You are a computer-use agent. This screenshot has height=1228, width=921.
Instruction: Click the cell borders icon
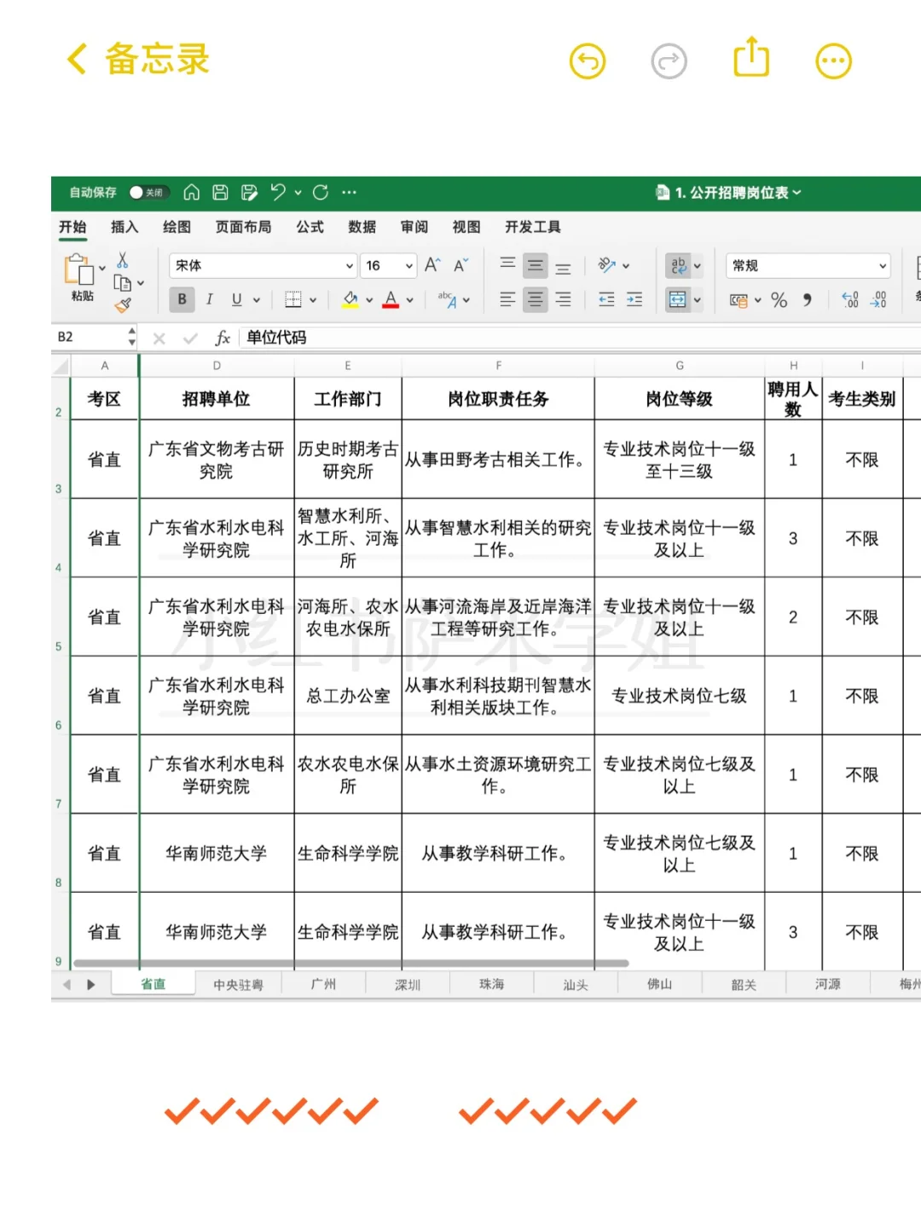293,299
